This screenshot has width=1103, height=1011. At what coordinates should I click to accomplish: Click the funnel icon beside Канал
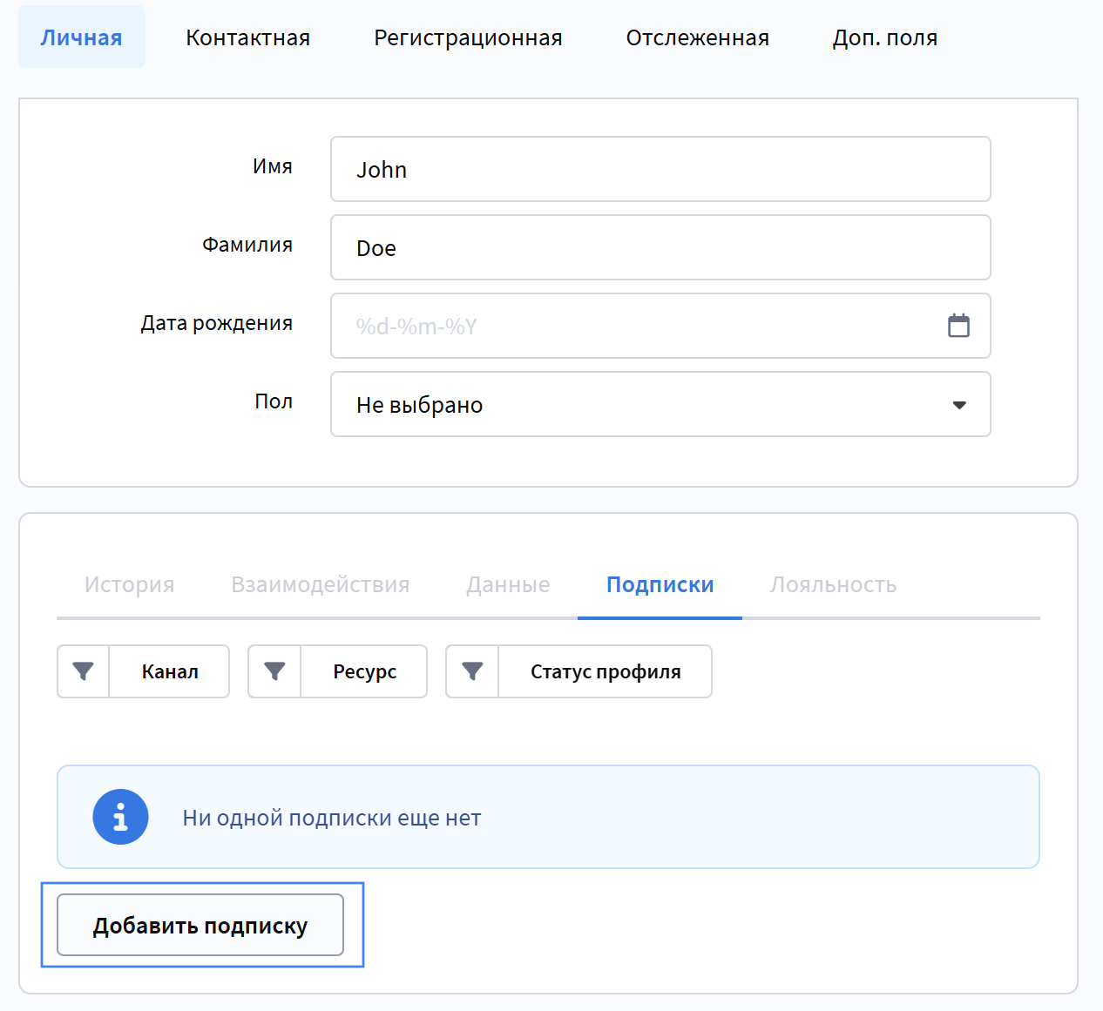[x=83, y=671]
